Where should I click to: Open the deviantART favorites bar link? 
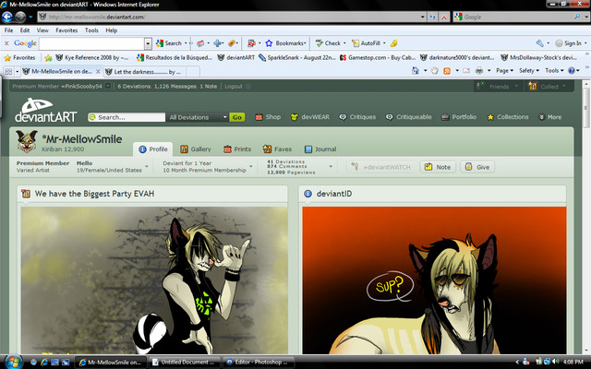pyautogui.click(x=236, y=57)
